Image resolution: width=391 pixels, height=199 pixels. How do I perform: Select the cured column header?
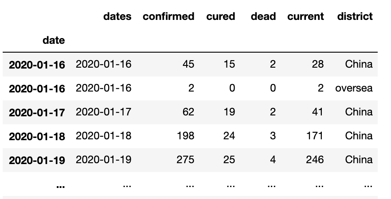[221, 16]
